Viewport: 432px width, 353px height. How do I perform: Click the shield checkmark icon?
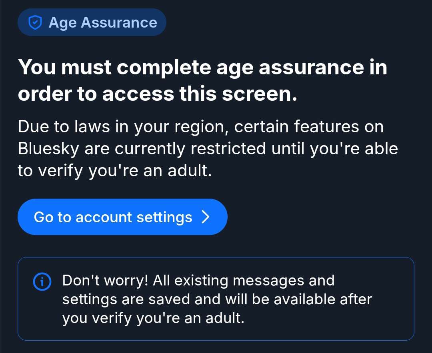click(35, 23)
